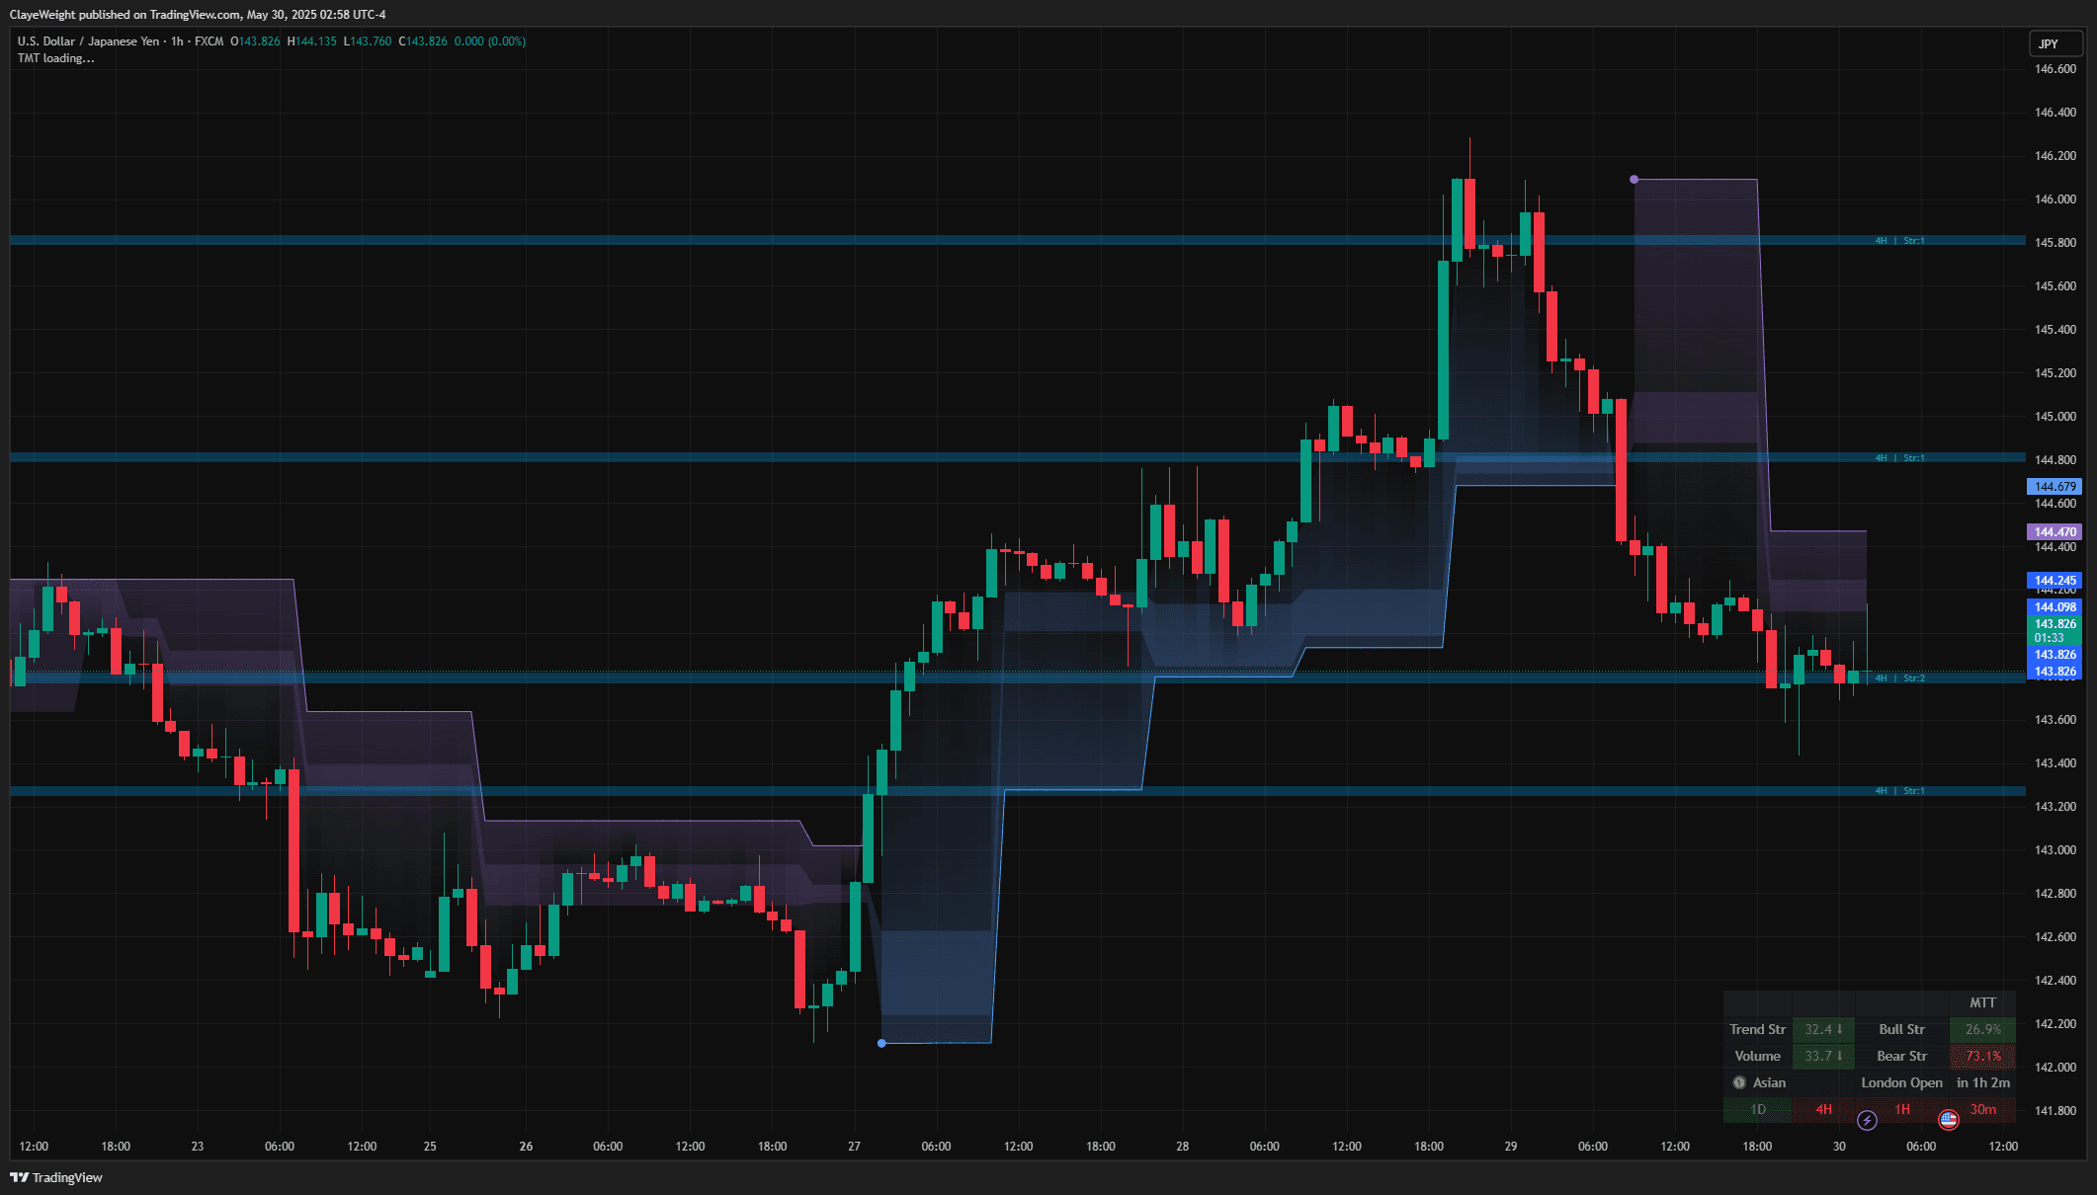Click the 144.679 blue price label
Viewport: 2097px width, 1195px height.
2055,486
